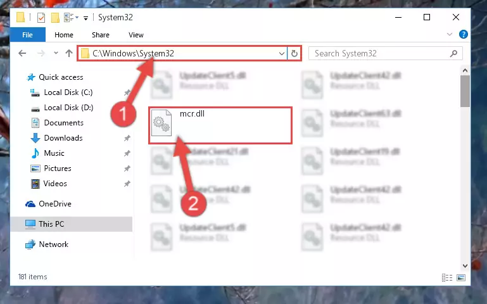The image size is (487, 304).
Task: Switch to large icons view
Action: [x=461, y=277]
